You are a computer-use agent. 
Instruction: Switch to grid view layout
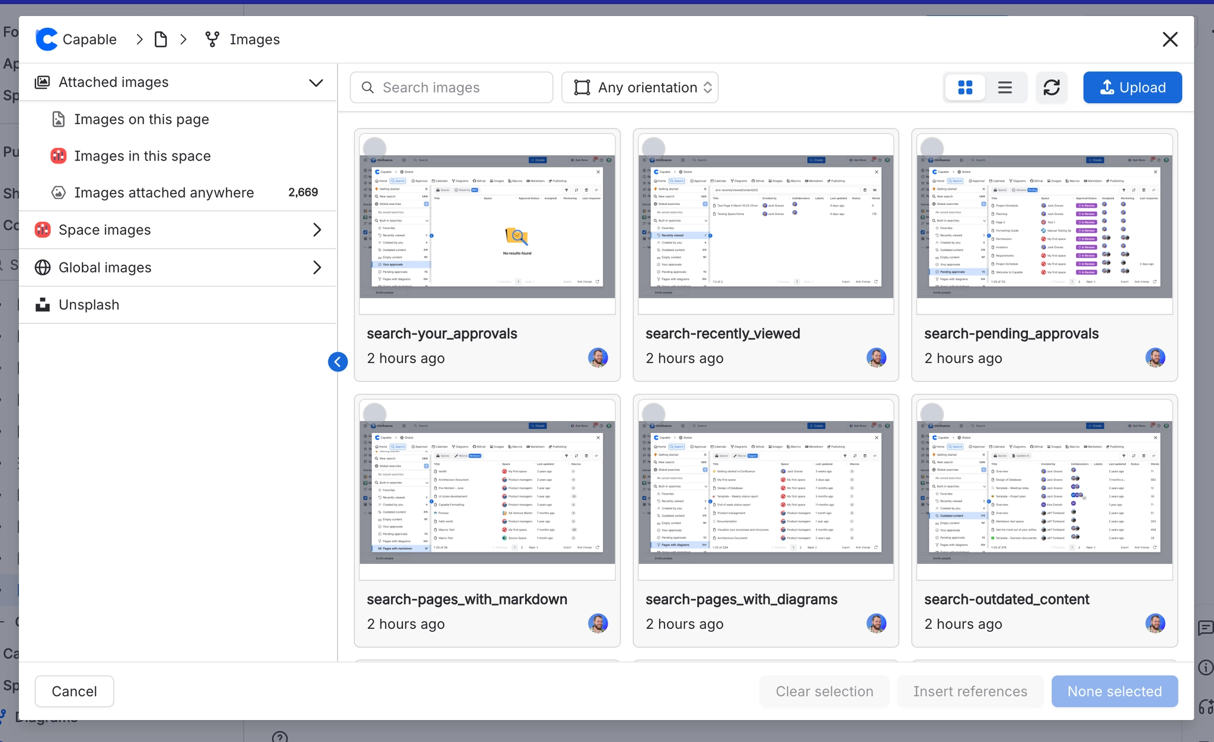[965, 88]
